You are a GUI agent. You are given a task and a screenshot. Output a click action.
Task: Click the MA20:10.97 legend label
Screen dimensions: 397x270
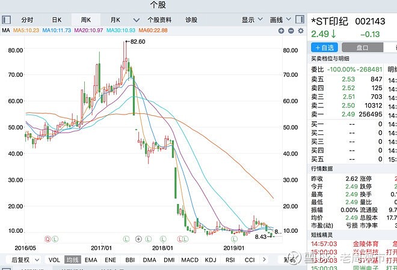click(x=88, y=31)
